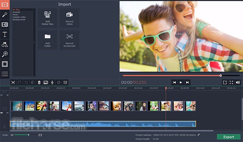The width and height of the screenshot is (243, 142).
Task: Click the trash delete clip icon
Action: coord(39,82)
